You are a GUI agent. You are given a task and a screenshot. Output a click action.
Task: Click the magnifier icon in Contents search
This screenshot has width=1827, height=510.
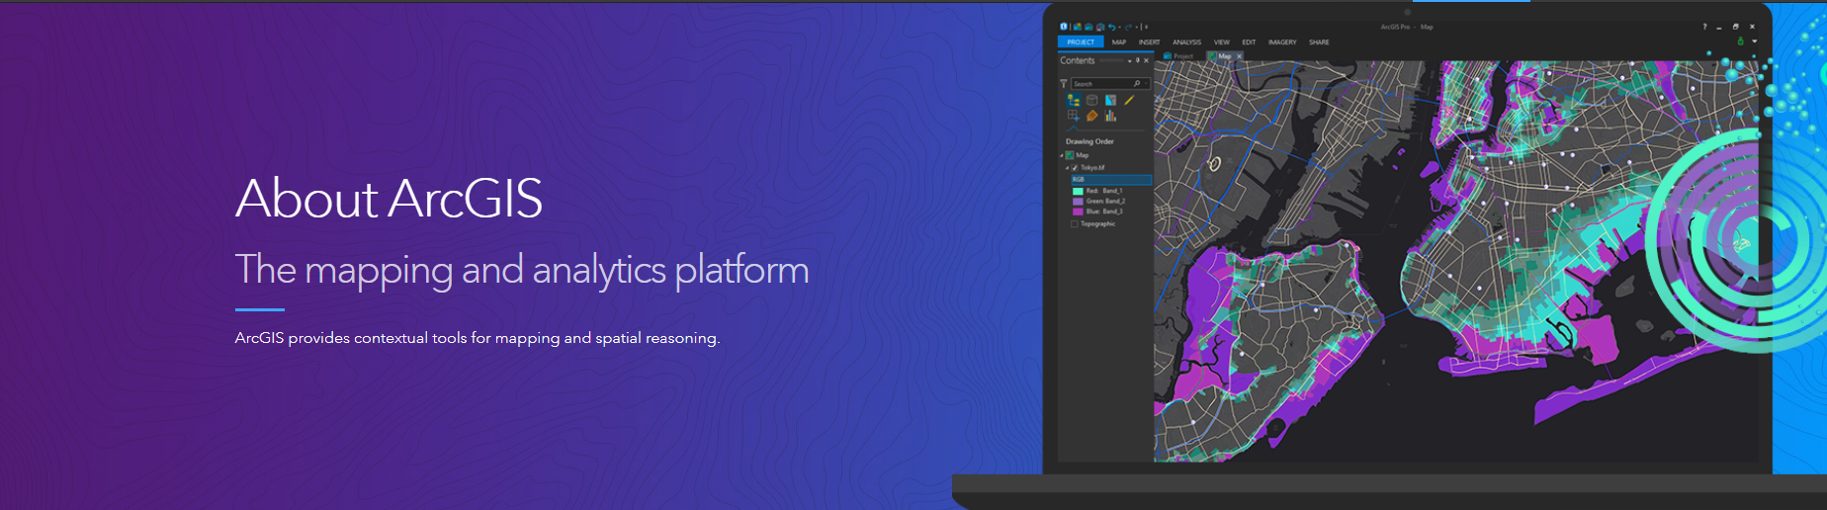pos(1137,83)
